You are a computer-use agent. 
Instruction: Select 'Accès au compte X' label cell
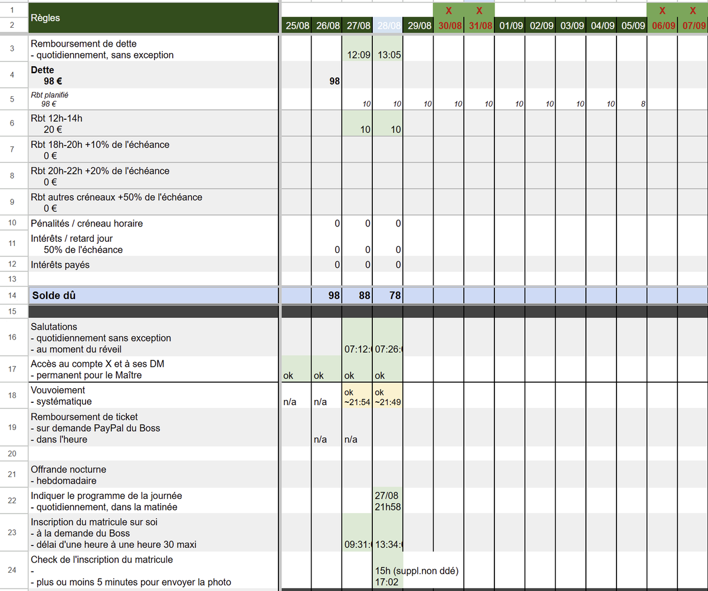pyautogui.click(x=153, y=369)
